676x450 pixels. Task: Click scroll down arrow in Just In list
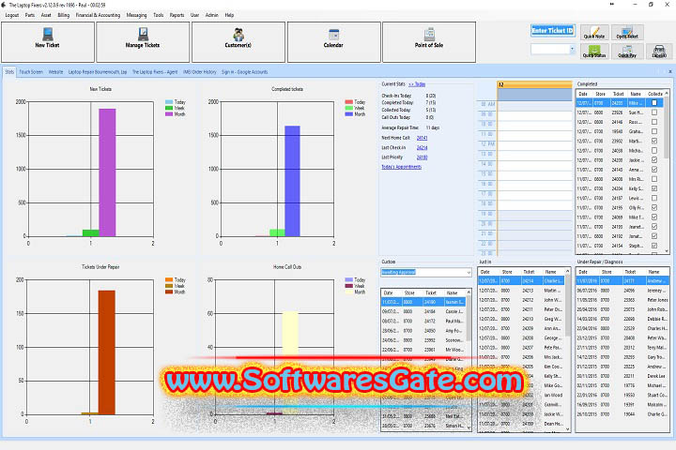tap(567, 428)
